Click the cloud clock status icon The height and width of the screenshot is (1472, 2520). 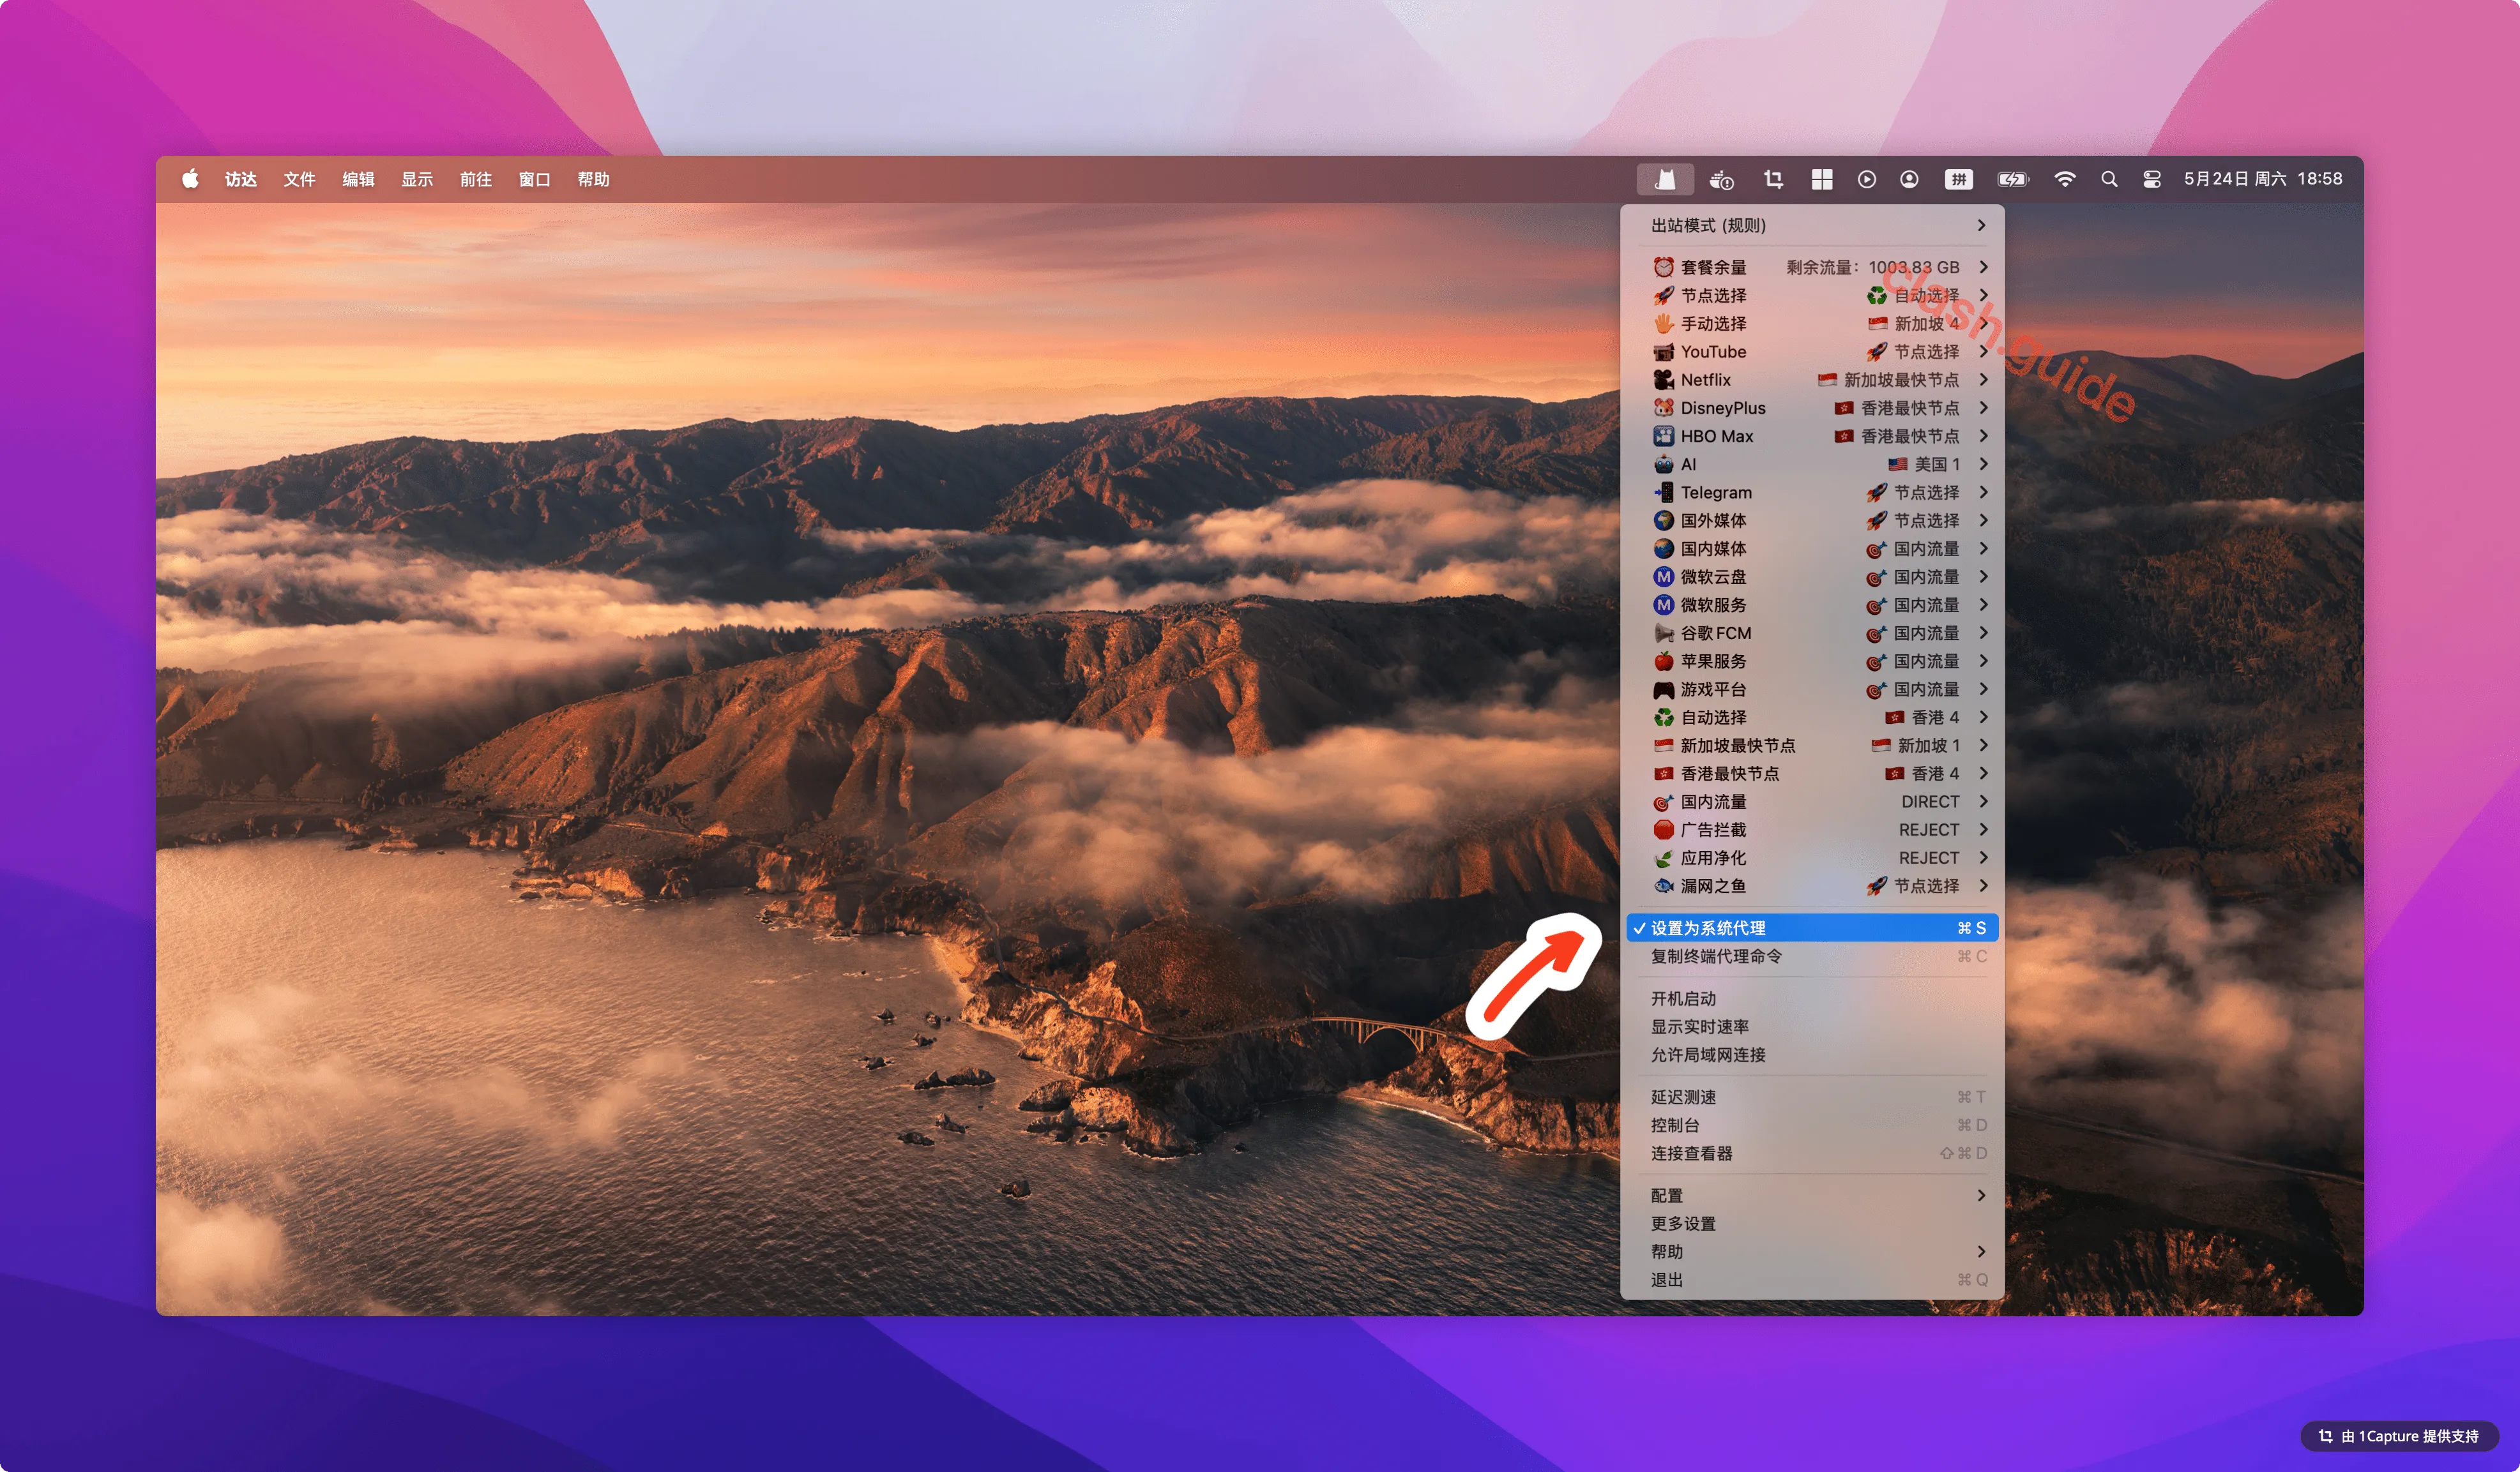click(1721, 180)
